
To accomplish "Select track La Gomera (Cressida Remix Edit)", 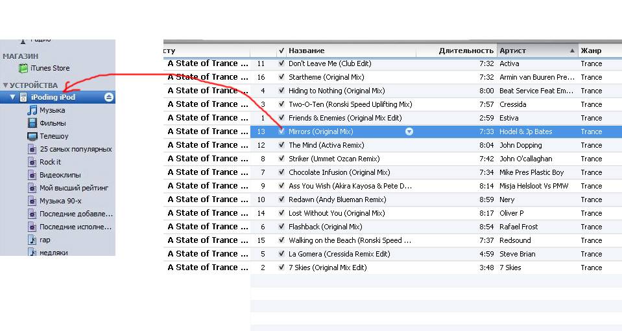I will pos(339,254).
